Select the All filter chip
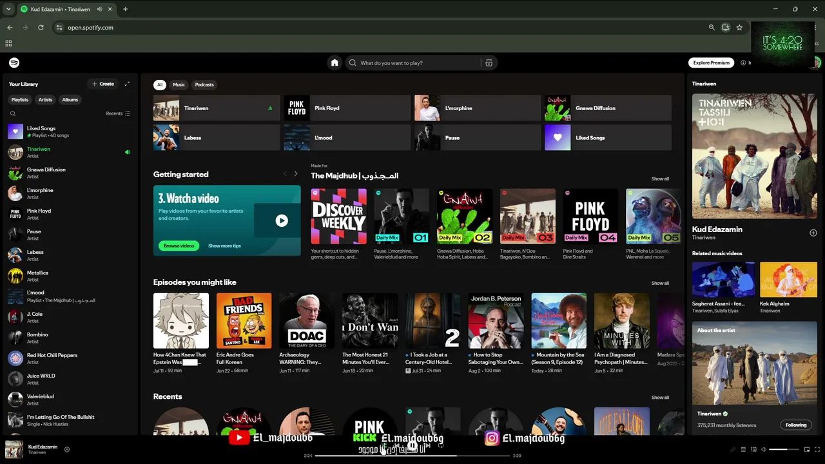 pyautogui.click(x=160, y=84)
